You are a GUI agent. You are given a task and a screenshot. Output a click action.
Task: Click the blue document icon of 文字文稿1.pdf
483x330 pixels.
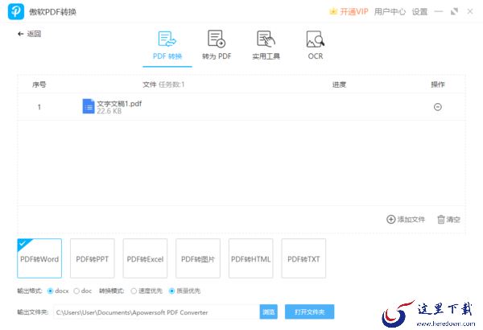[89, 106]
